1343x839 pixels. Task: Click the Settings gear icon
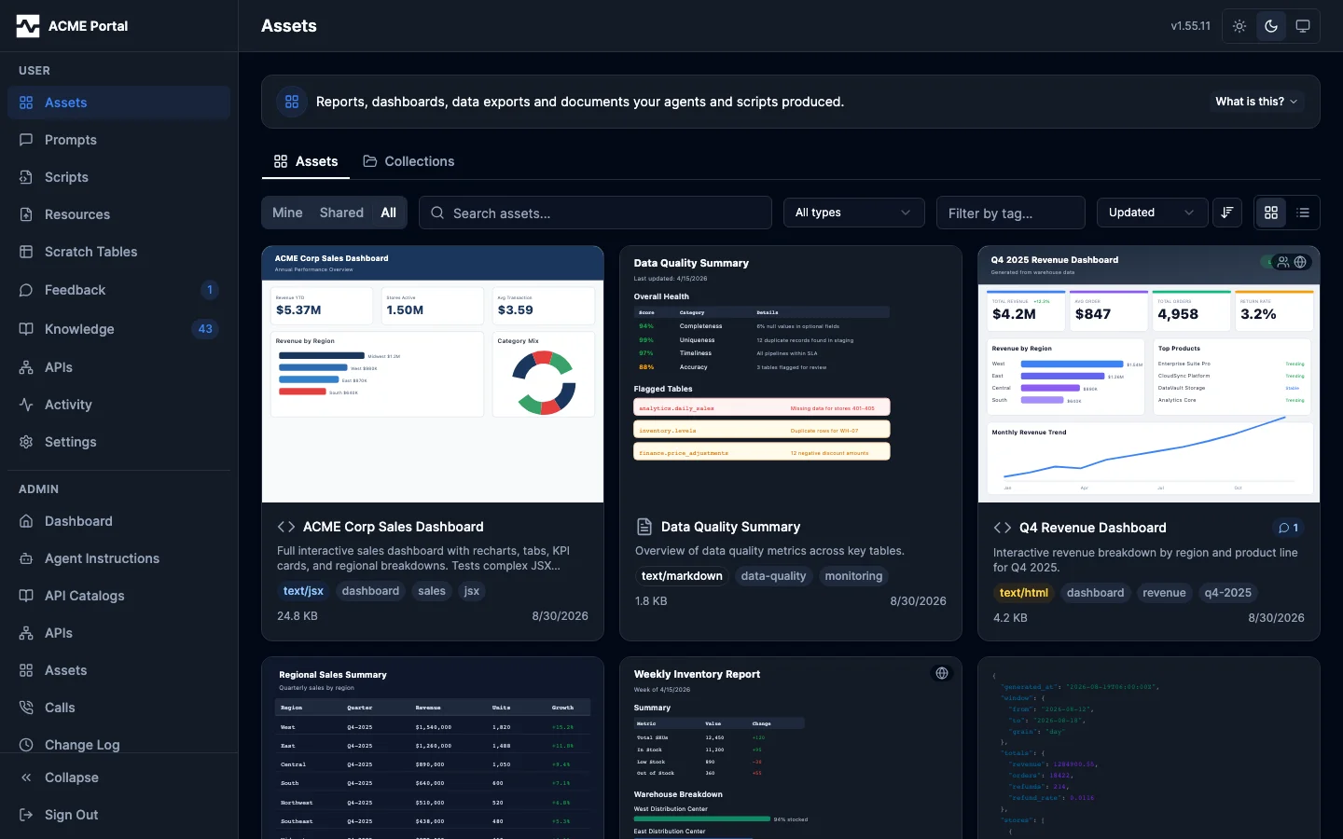[26, 442]
